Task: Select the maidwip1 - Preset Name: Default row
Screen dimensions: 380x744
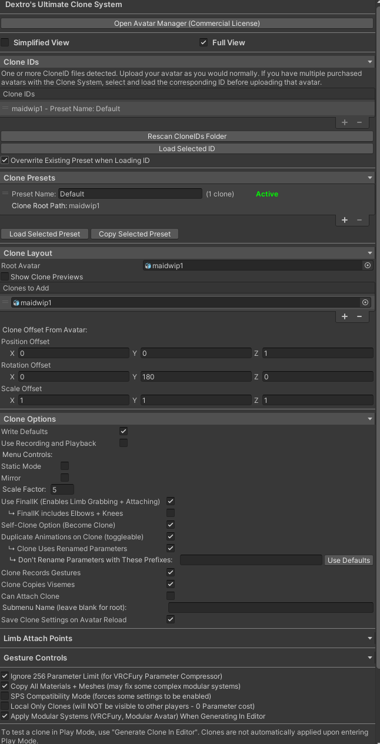Action: [x=187, y=108]
